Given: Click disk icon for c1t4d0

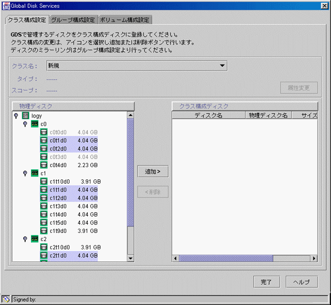Looking at the screenshot, I should point(44,215).
